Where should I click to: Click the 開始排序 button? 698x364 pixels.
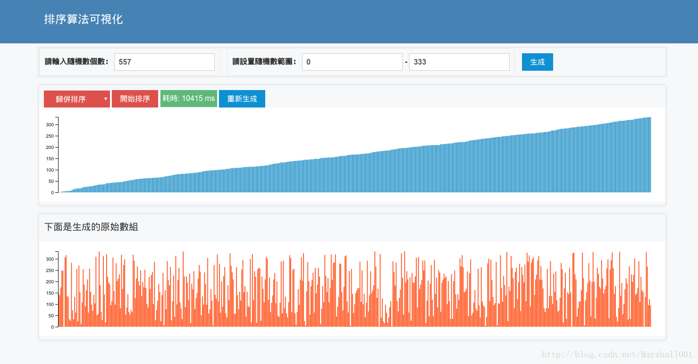tap(135, 99)
